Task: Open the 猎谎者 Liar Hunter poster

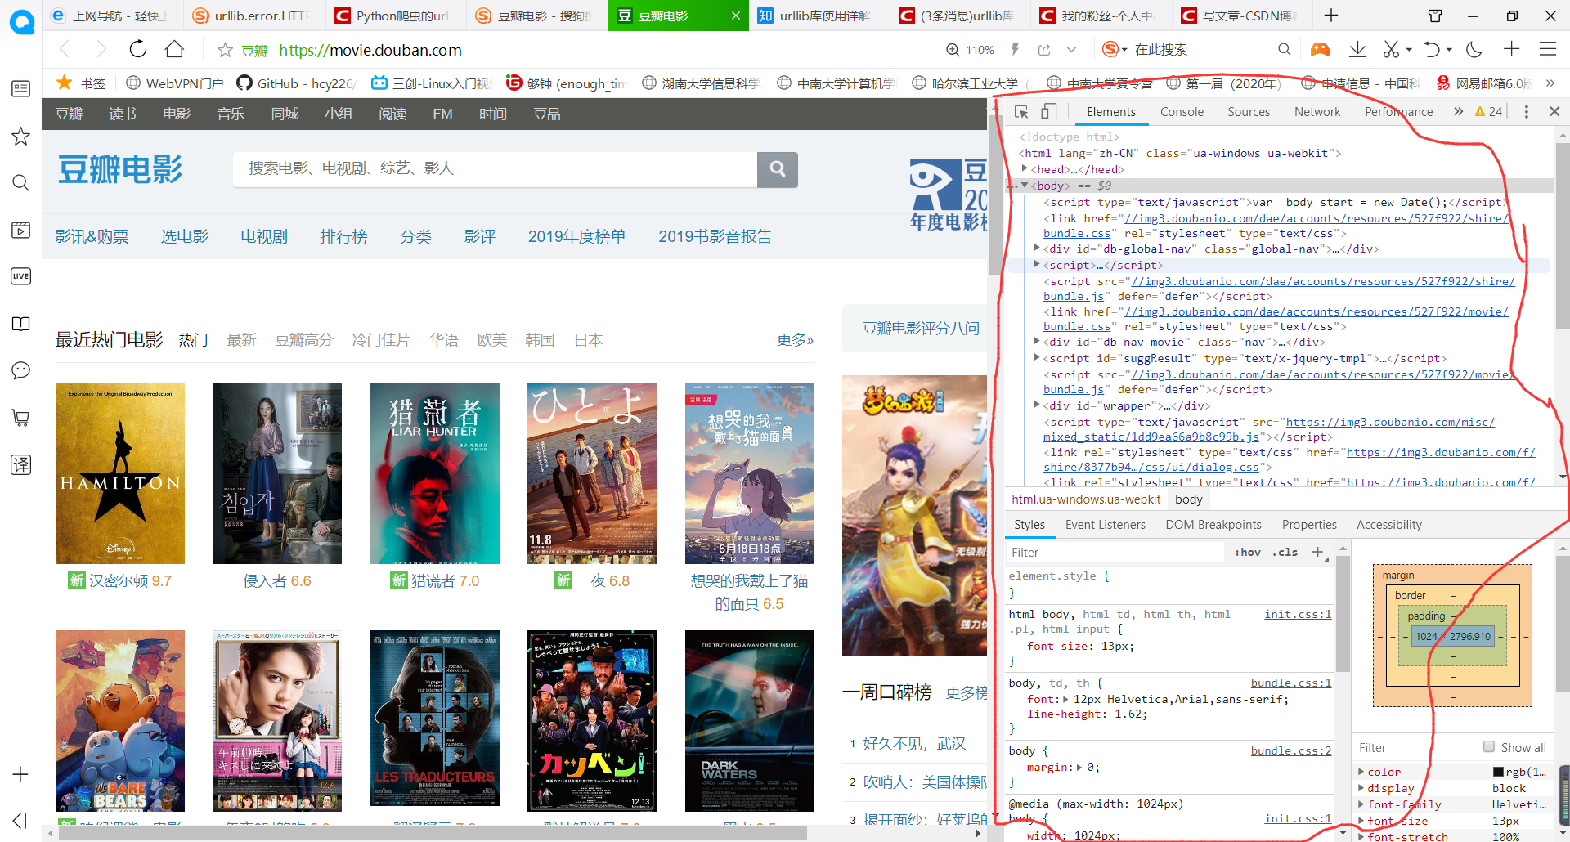Action: tap(435, 473)
